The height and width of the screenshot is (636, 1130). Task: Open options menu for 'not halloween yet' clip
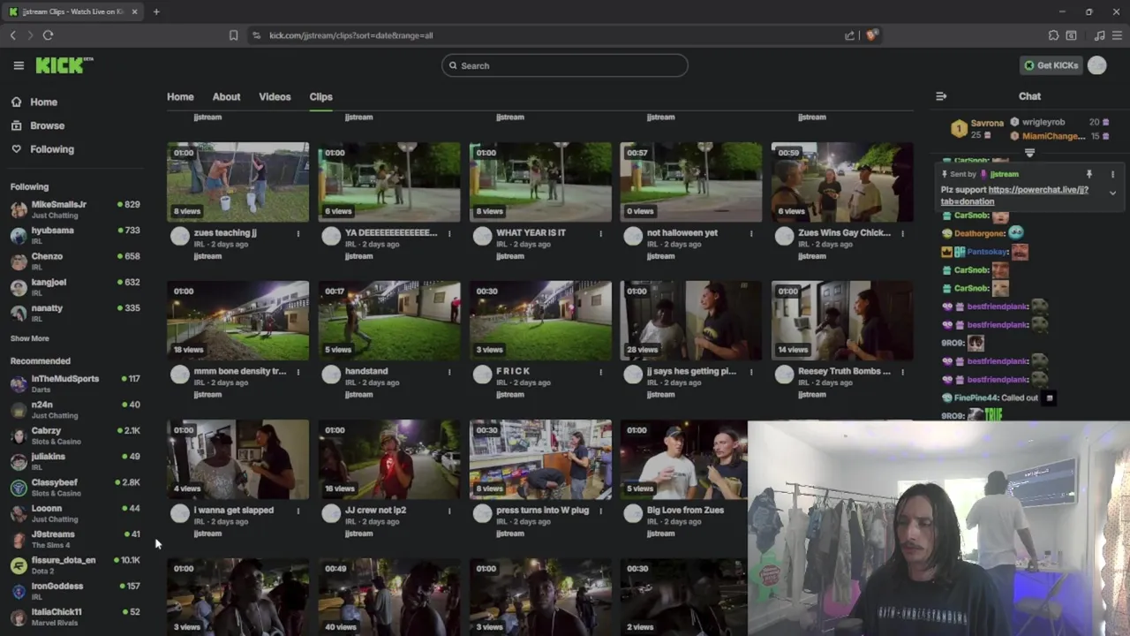click(x=751, y=234)
